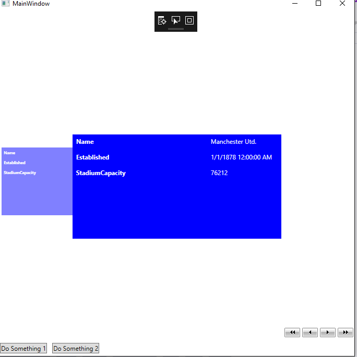
Task: Advance to the next record
Action: [x=328, y=333]
